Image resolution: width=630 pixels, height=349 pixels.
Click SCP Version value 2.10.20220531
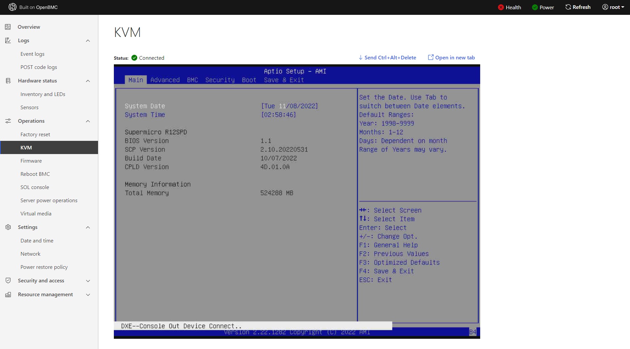point(284,149)
